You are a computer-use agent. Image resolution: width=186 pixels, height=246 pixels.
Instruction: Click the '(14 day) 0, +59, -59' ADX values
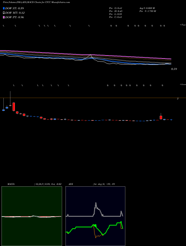[x=104, y=184]
